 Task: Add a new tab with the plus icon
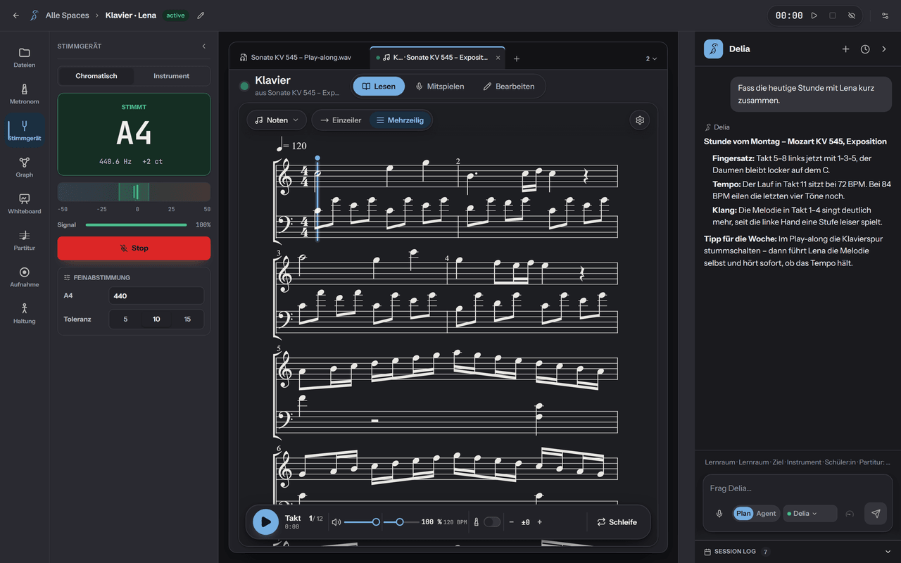click(517, 58)
